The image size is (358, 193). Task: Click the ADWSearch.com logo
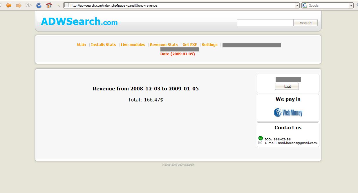pos(79,21)
